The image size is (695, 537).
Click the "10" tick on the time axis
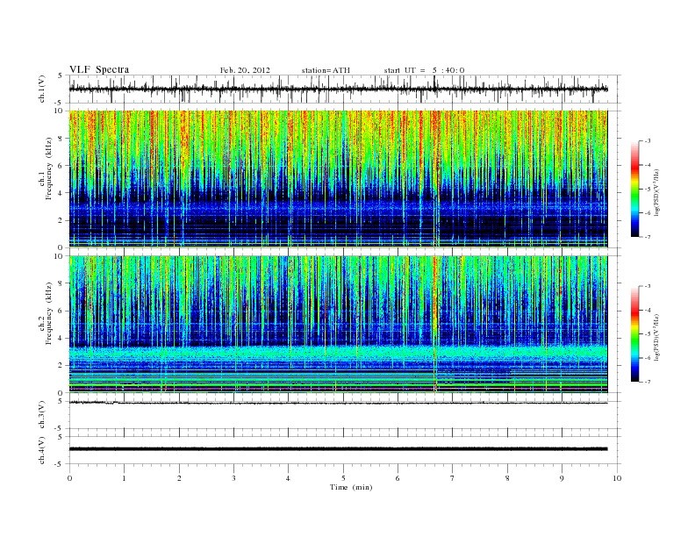617,478
